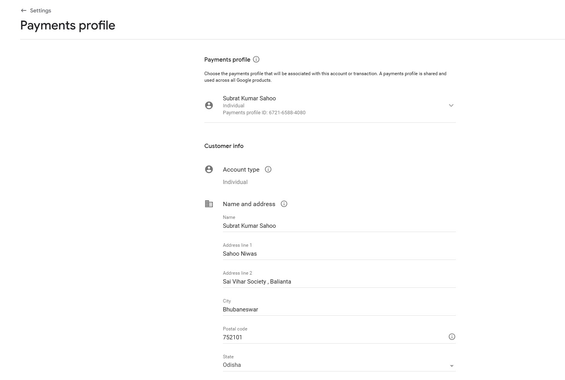Click the Postal code info icon
This screenshot has height=380, width=565.
point(452,337)
